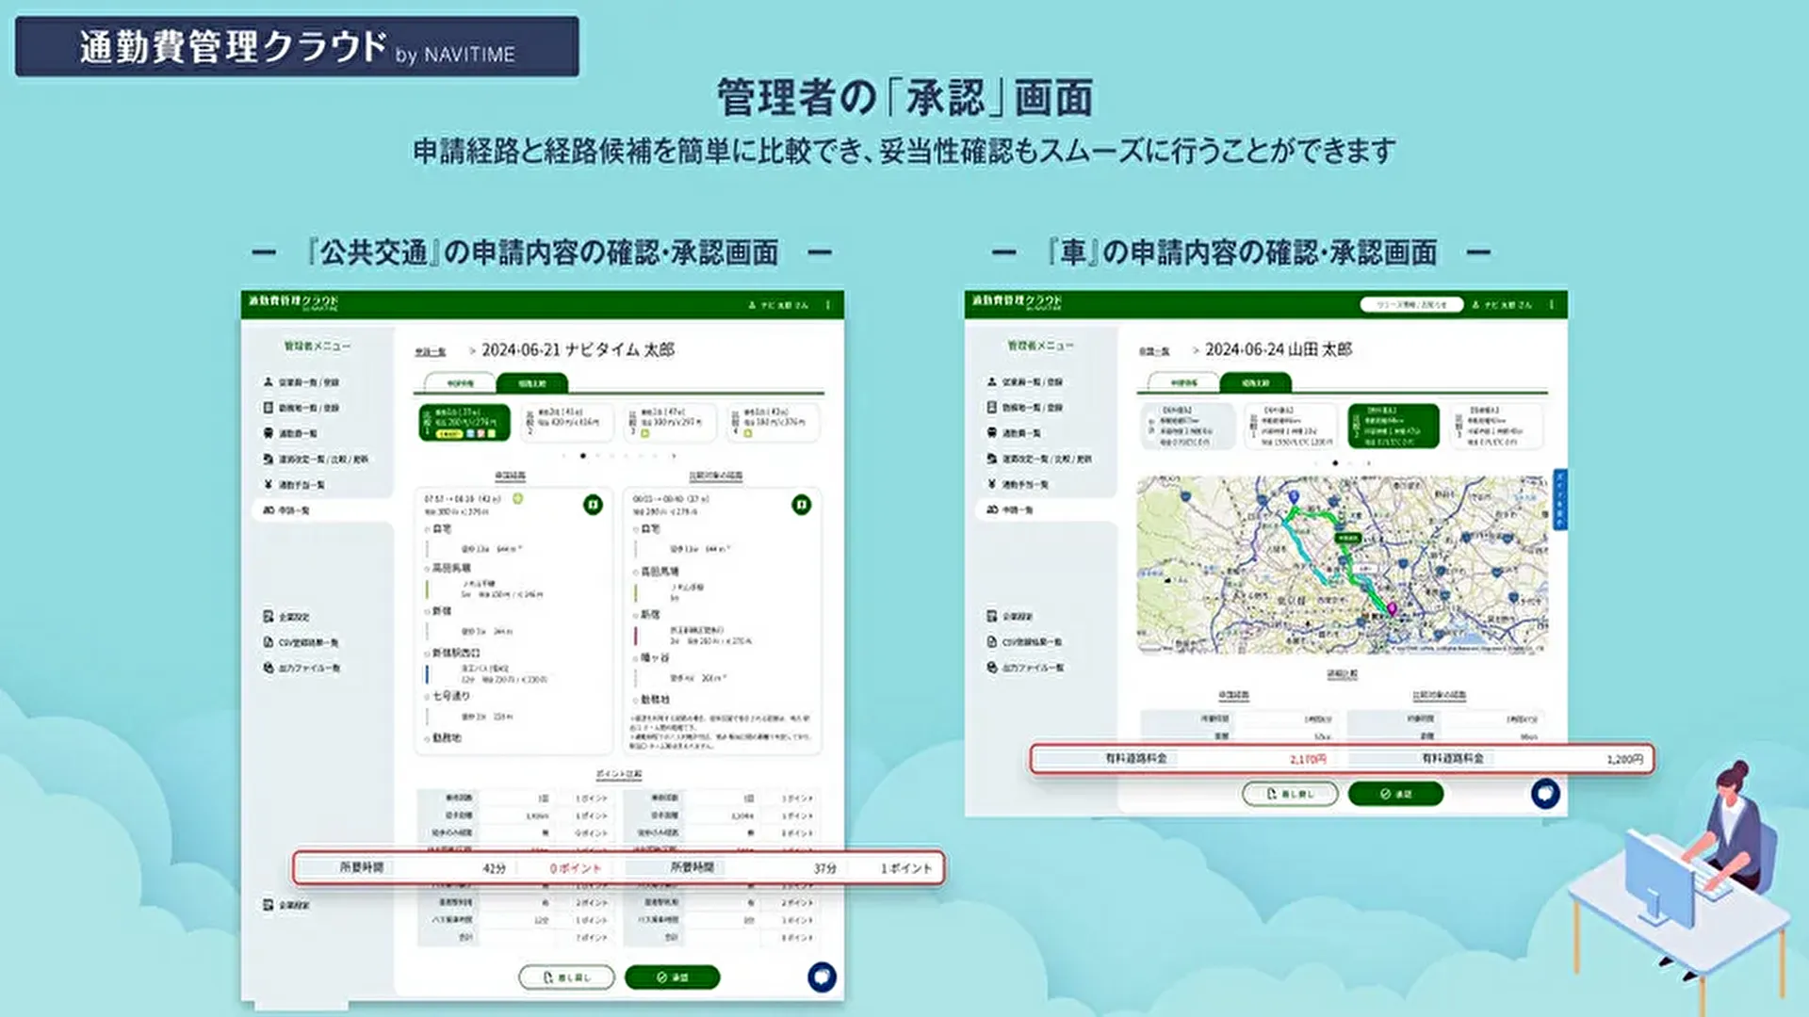Viewport: 1809px width, 1017px height.
Task: Switch to the green route comparison tab in the car screen
Action: point(1255,383)
